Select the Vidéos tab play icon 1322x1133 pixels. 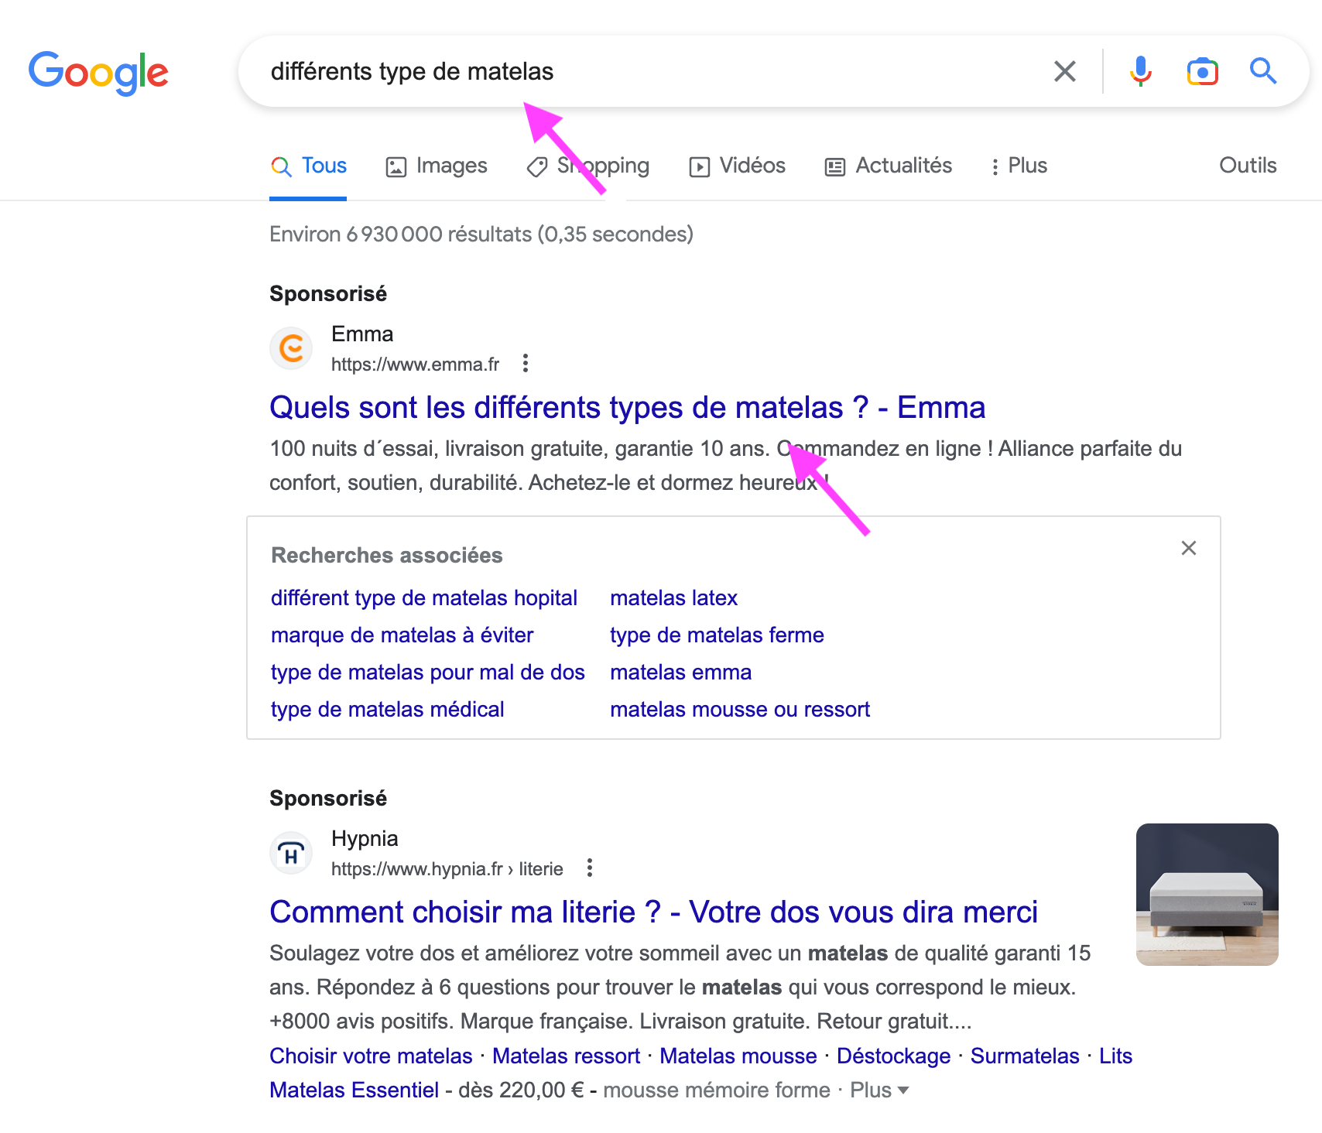pyautogui.click(x=699, y=165)
